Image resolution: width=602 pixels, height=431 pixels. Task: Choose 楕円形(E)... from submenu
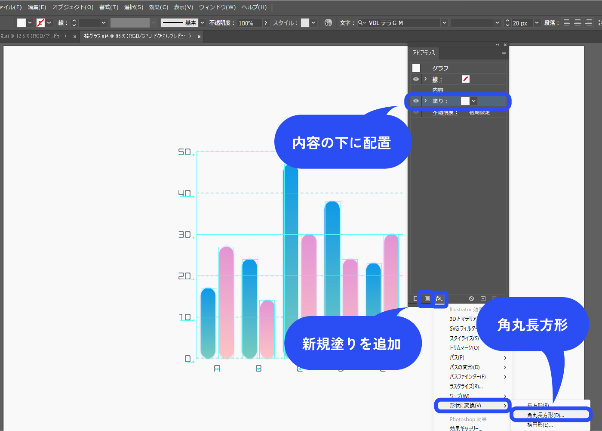click(x=540, y=425)
